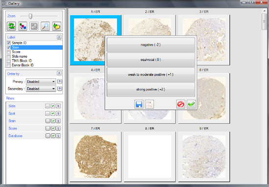Select thumbnail 7 / ER
Viewport: 269px width, 187px height.
95,157
